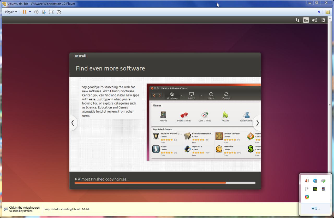The width and height of the screenshot is (334, 218).
Task: Collapse the VMware toolbar with the double chevron
Action: click(319, 12)
